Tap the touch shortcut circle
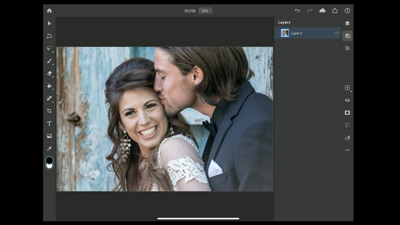 pos(87,169)
